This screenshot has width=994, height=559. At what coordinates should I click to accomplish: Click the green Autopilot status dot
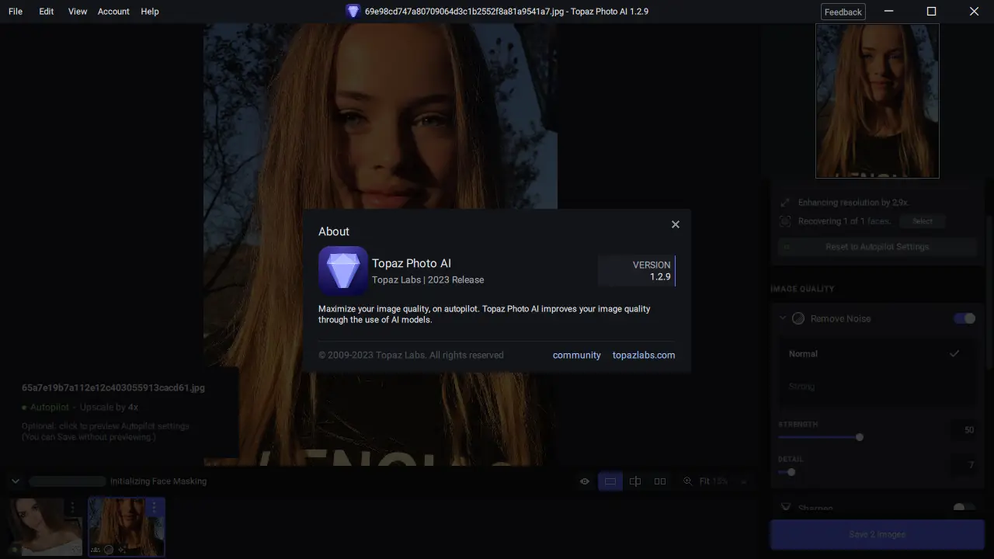[x=24, y=407]
